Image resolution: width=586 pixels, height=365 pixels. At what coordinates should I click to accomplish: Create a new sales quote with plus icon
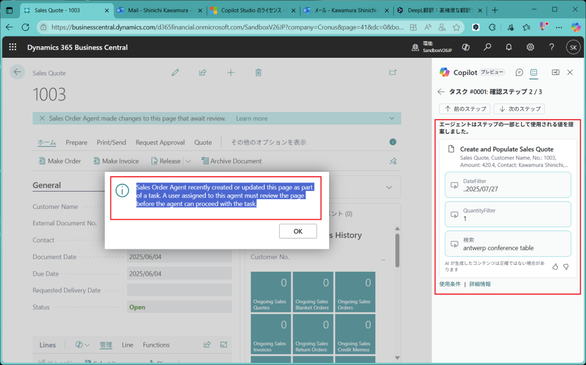coord(231,73)
